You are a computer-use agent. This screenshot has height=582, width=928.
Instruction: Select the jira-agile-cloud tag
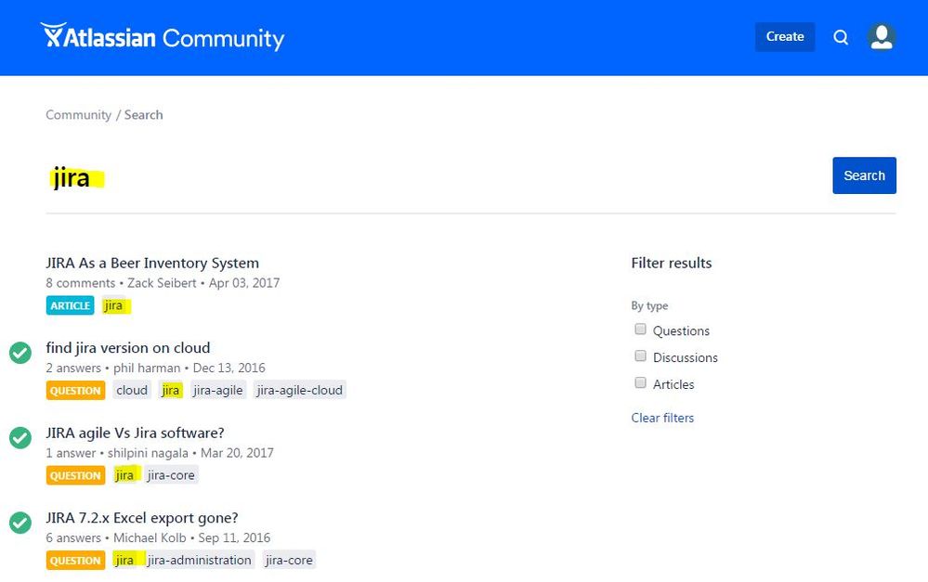click(x=299, y=391)
